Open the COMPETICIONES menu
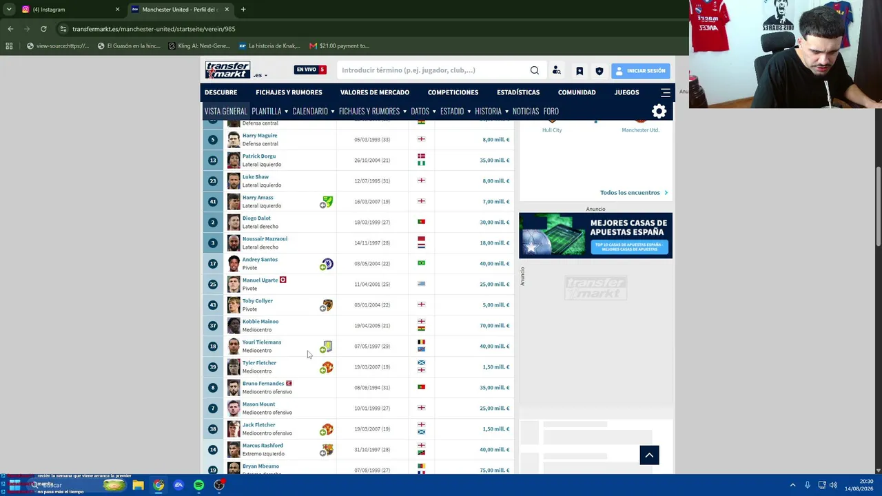The width and height of the screenshot is (882, 496). tap(453, 92)
